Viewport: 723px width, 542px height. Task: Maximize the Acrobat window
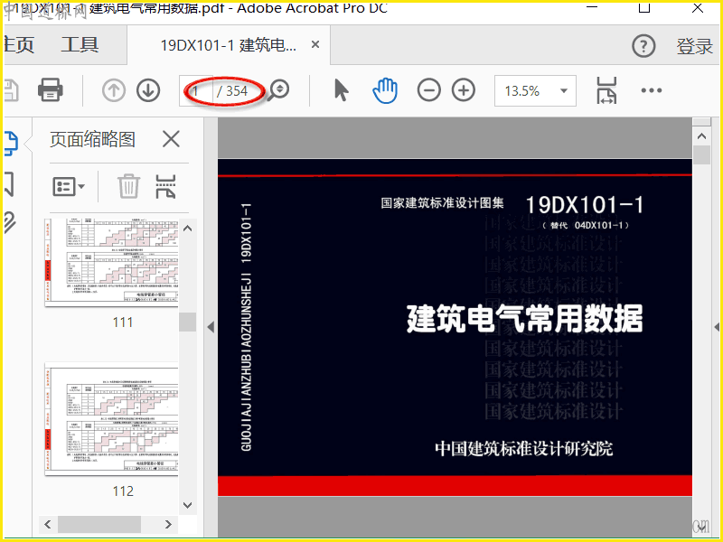click(644, 8)
